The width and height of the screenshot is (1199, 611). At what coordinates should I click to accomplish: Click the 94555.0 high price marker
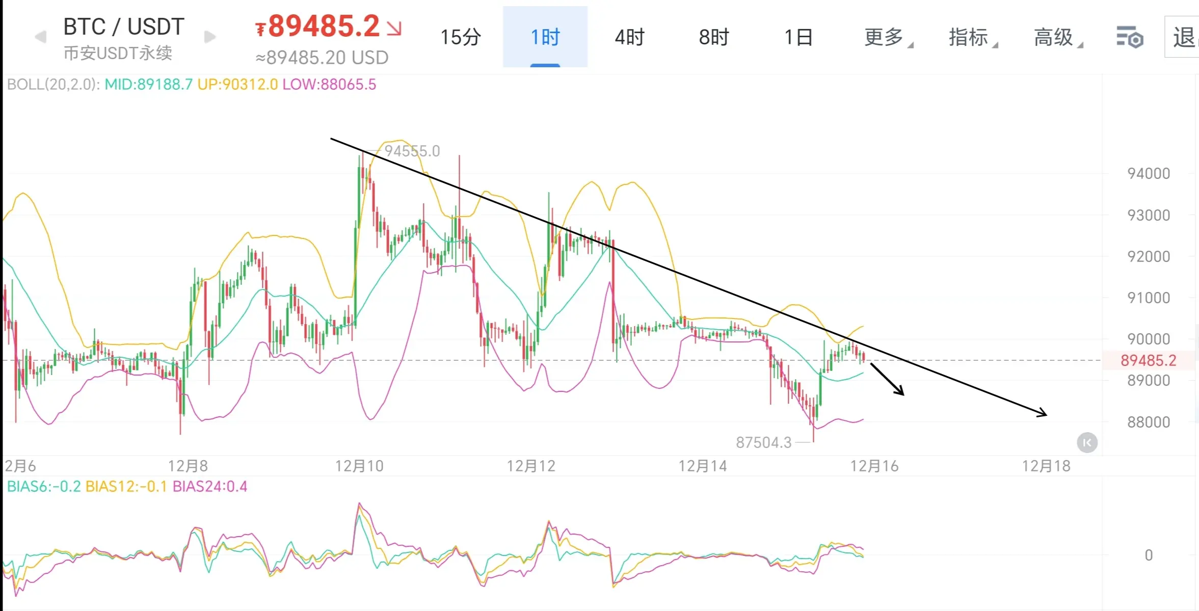pyautogui.click(x=412, y=151)
